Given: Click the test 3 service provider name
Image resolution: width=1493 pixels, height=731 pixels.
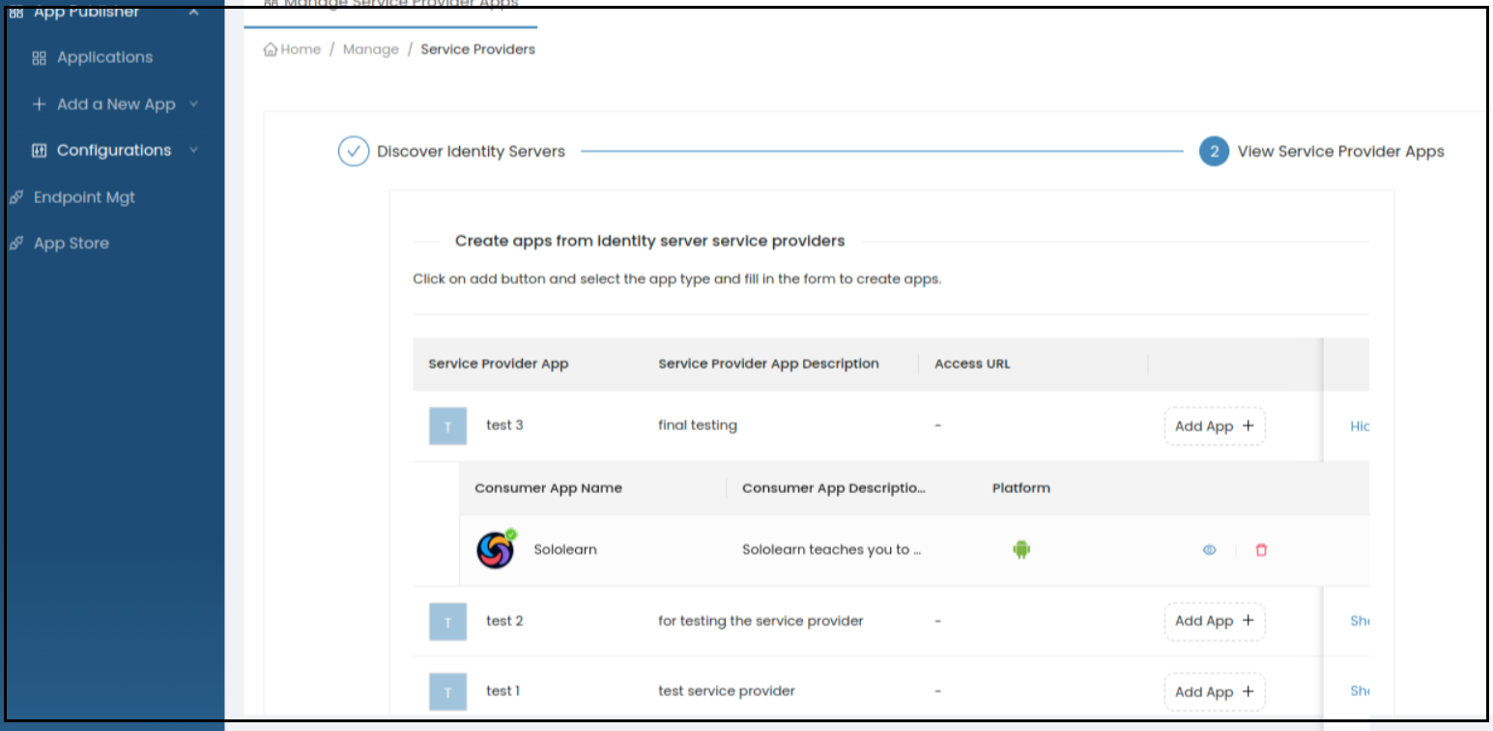Looking at the screenshot, I should [x=504, y=425].
